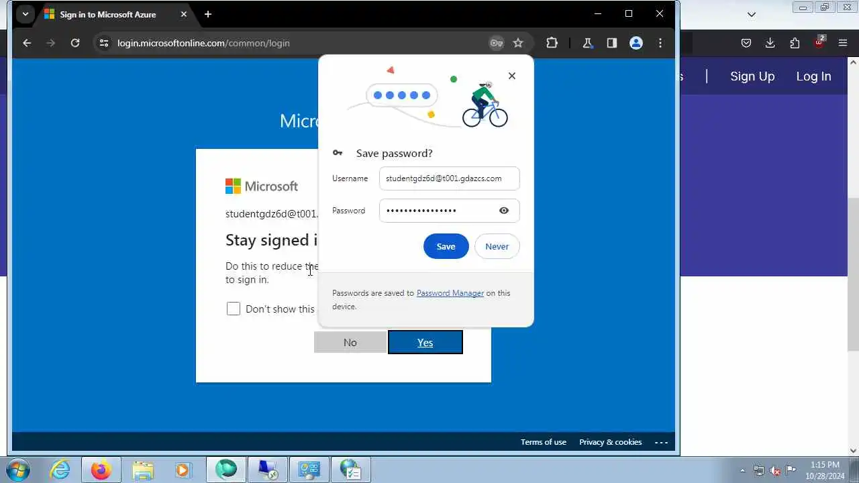Open Windows Media Player from taskbar
The height and width of the screenshot is (483, 859).
pos(183,470)
